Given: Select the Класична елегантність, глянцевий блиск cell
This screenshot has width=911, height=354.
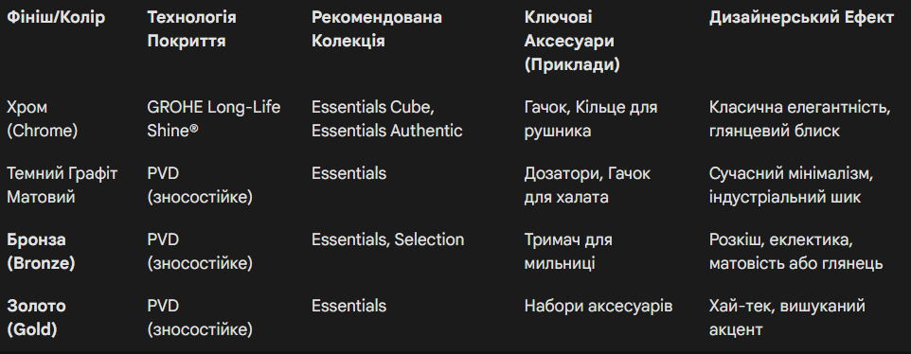Looking at the screenshot, I should point(800,119).
